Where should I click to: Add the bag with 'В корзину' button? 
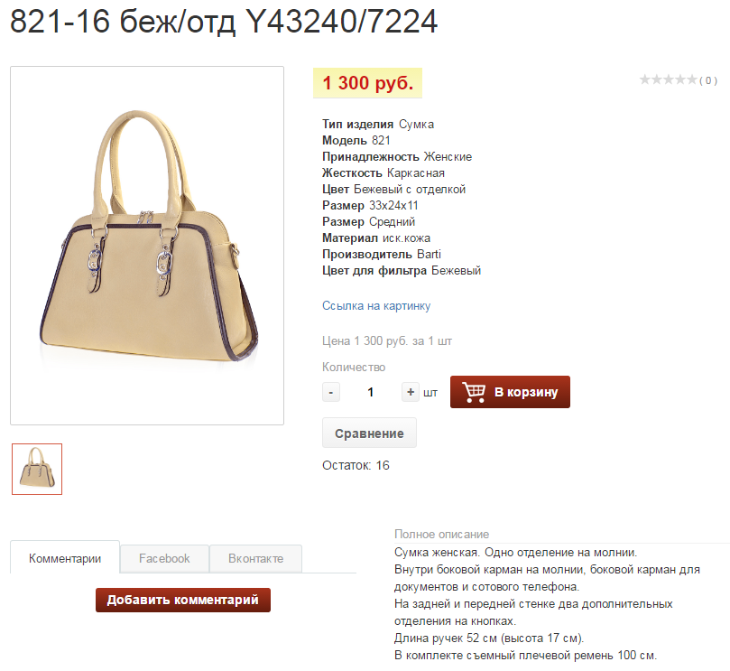click(x=510, y=392)
